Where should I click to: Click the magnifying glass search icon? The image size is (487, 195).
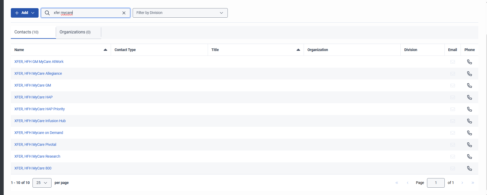pos(47,13)
